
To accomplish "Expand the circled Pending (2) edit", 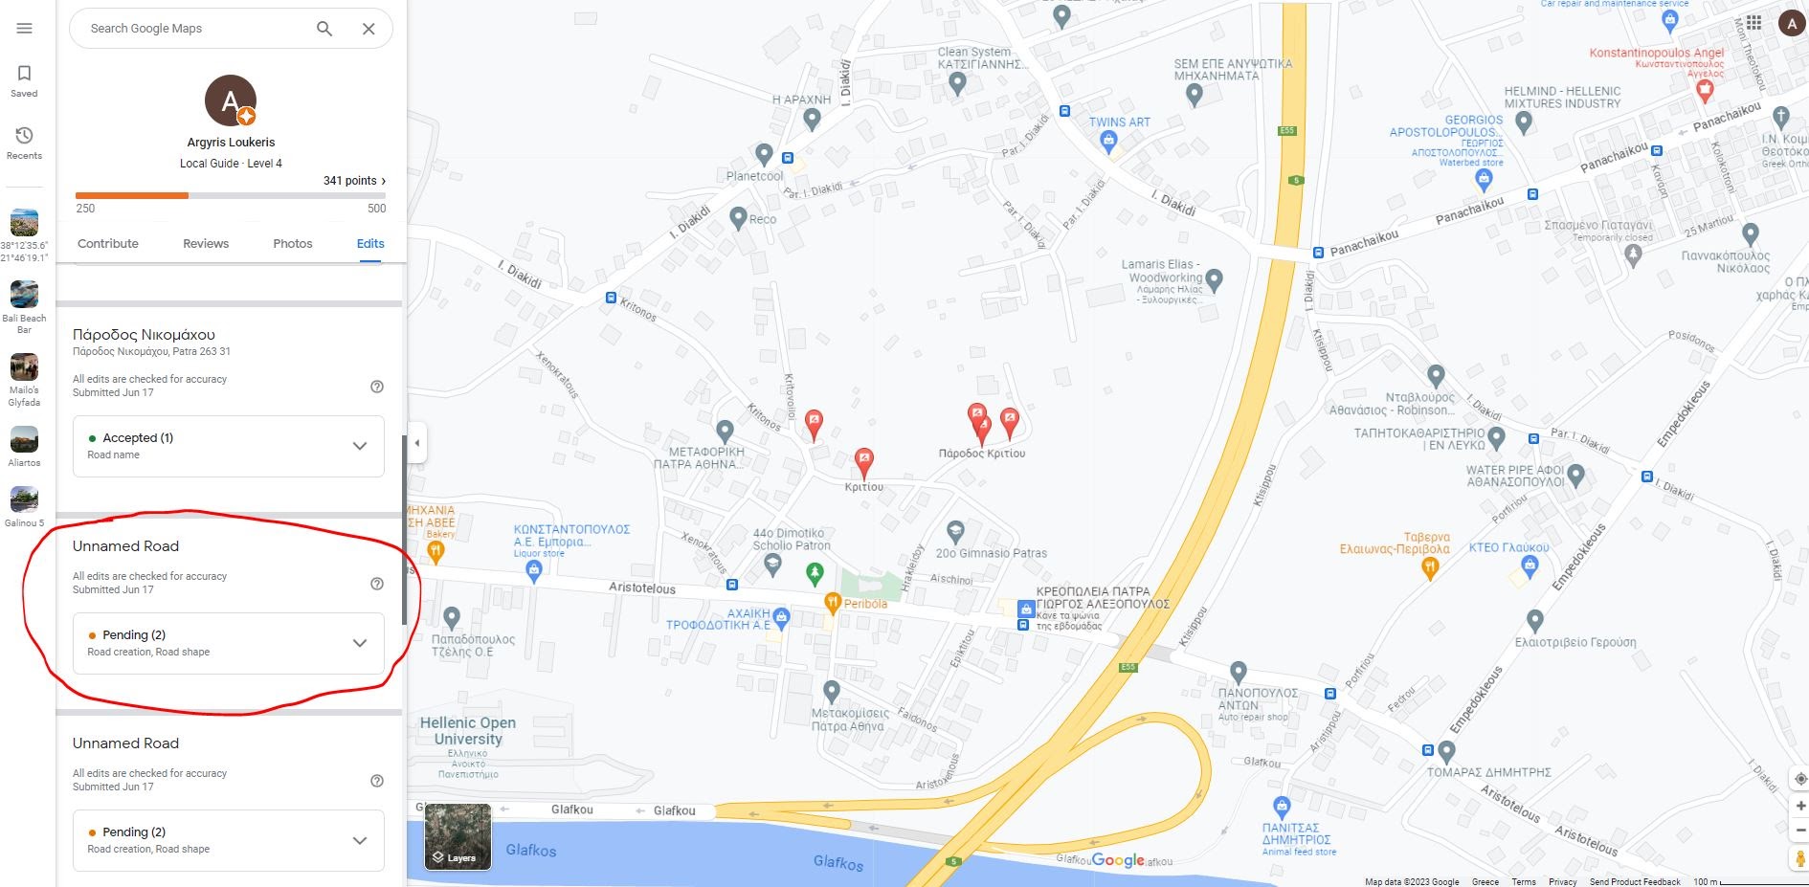I will click(229, 643).
